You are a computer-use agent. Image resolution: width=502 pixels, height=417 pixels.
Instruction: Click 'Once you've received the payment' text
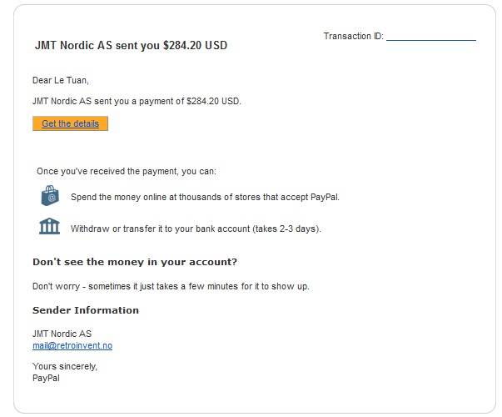click(126, 171)
